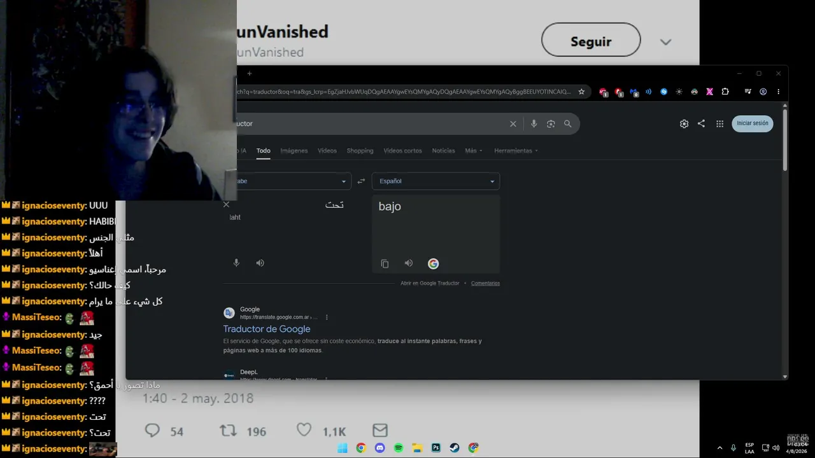Expand the tweet options chevron
Screen dimensions: 815x458
coord(665,42)
